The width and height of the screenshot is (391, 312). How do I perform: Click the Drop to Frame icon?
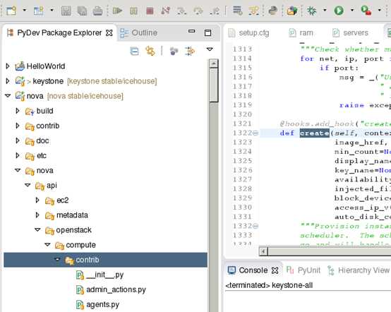tap(237, 11)
